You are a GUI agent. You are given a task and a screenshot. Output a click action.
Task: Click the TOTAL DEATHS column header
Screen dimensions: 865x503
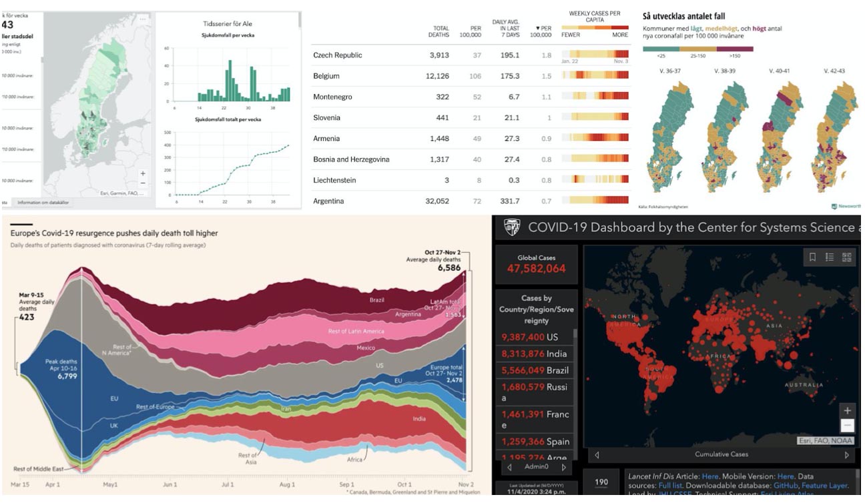439,31
